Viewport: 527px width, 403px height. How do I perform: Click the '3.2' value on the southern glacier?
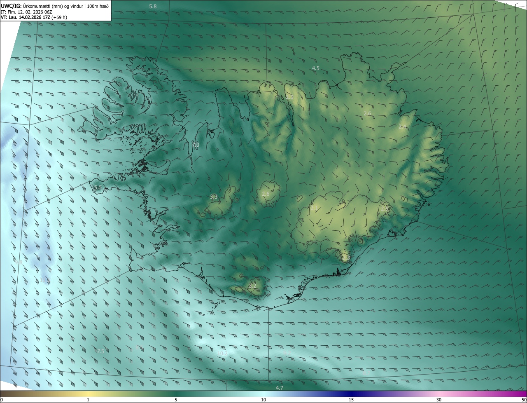point(252,286)
